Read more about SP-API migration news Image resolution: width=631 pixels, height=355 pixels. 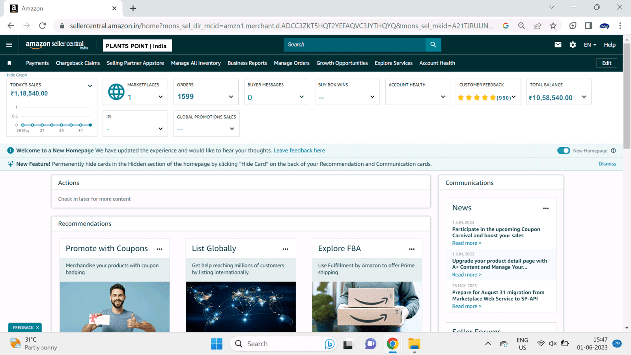(x=467, y=306)
